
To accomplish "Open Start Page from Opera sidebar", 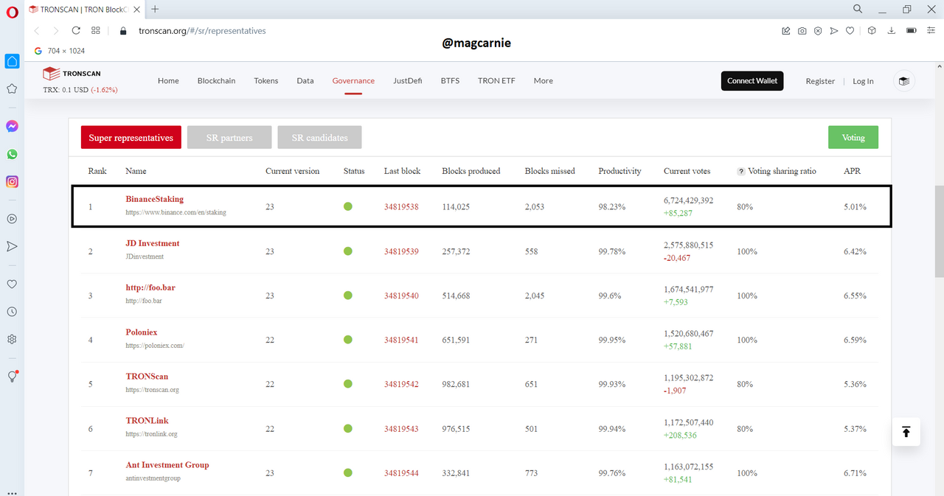I will (12, 61).
